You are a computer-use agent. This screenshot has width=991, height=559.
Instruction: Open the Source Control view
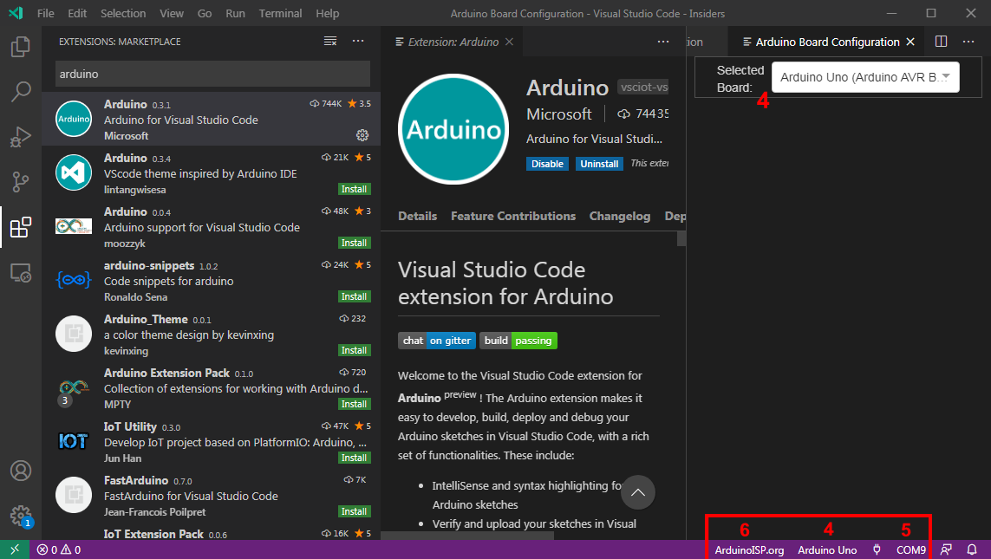pos(19,181)
